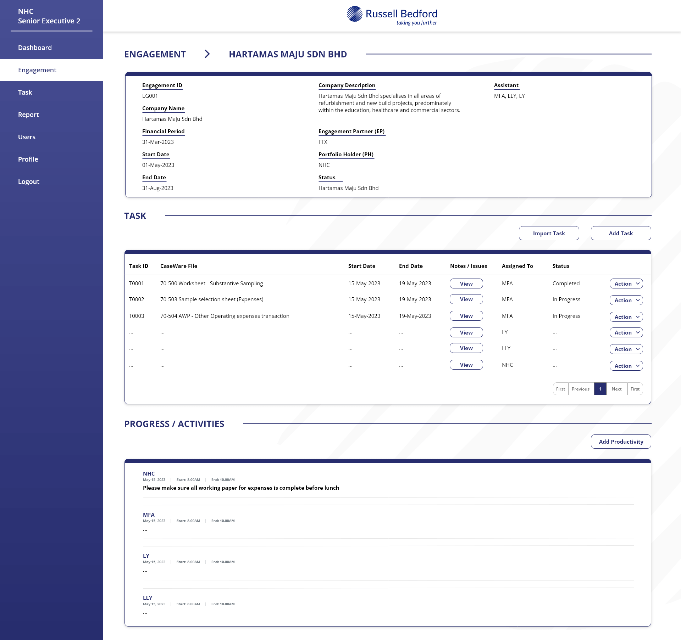681x640 pixels.
Task: Open the Report section in the sidebar
Action: pos(28,114)
